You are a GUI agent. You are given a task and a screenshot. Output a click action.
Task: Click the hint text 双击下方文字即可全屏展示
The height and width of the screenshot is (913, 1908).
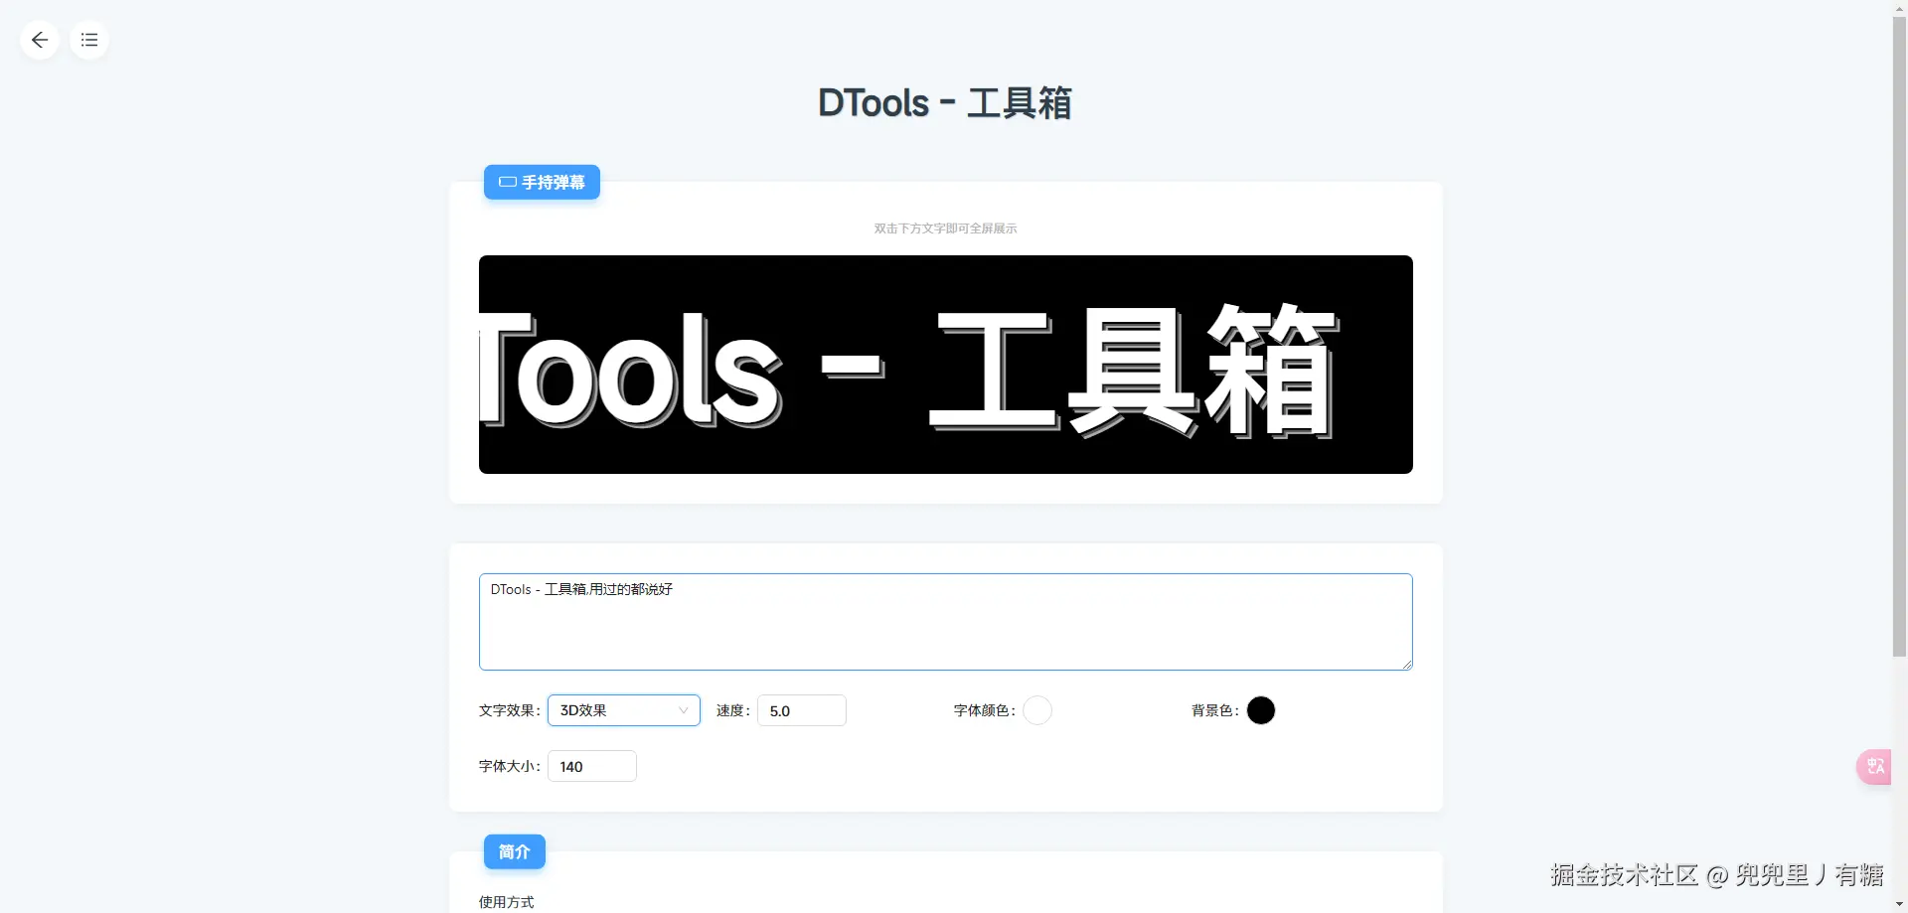click(946, 228)
